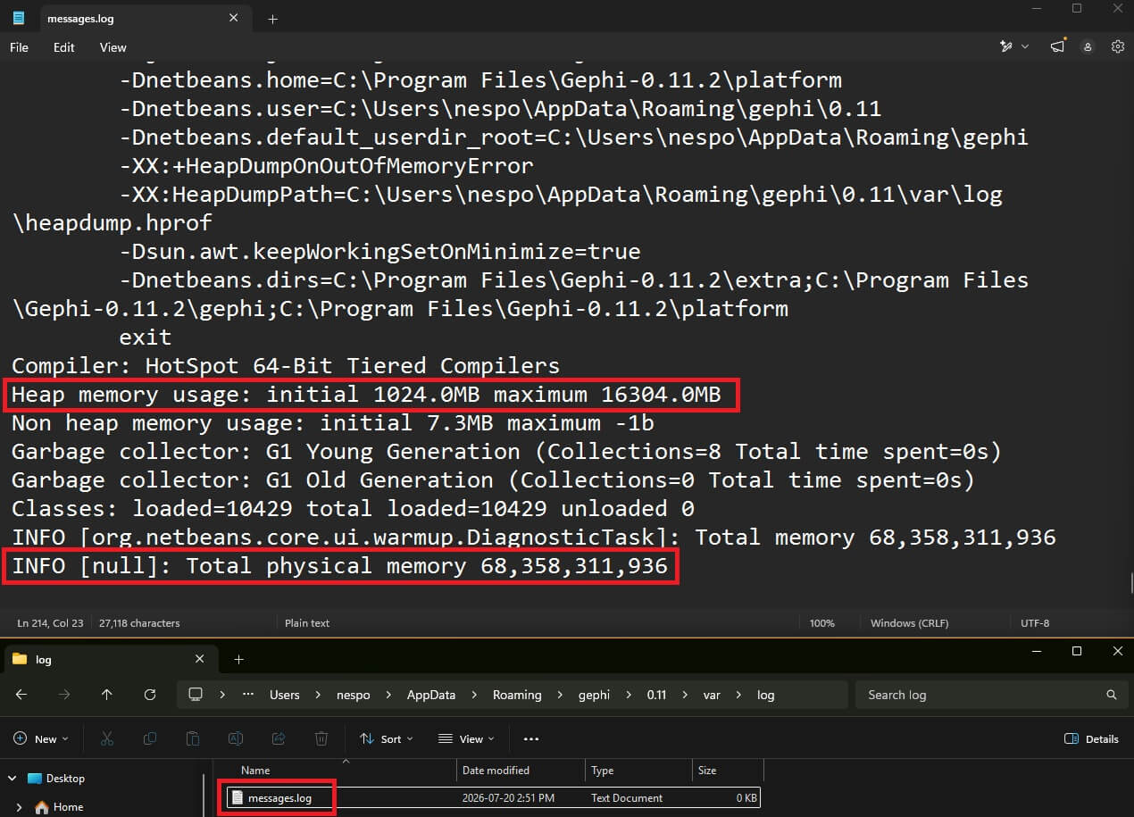
Task: Expand the chevron after the var breadcrumb
Action: [740, 695]
